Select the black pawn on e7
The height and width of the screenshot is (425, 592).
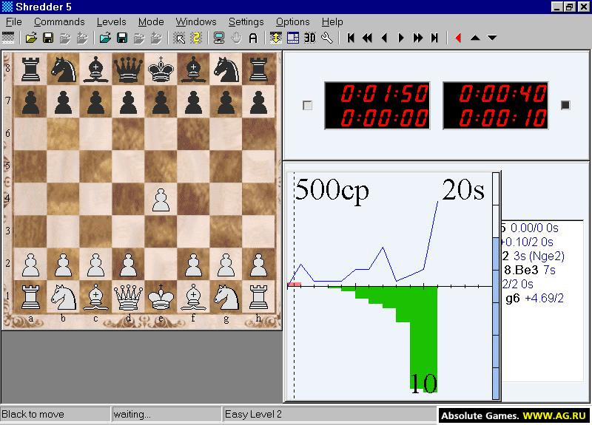point(161,101)
